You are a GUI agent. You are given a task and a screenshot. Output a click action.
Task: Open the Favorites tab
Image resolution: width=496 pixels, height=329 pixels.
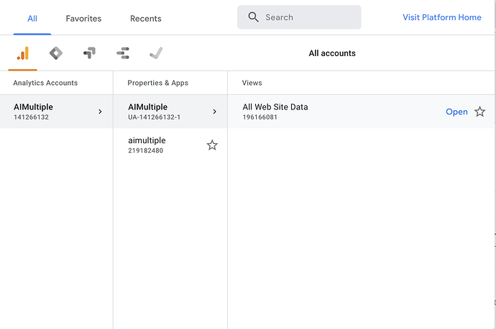click(83, 19)
